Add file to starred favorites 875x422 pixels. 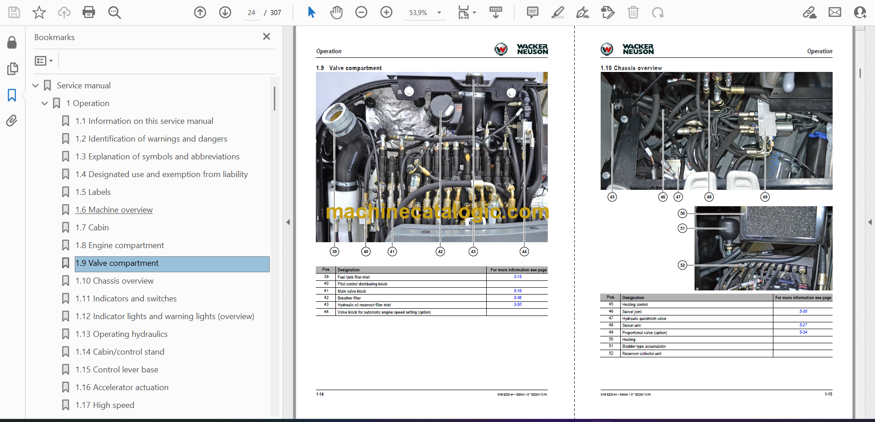pos(39,12)
